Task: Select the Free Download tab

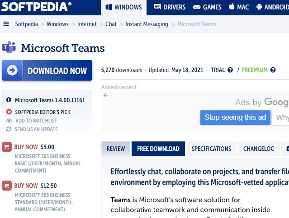Action: tap(158, 149)
